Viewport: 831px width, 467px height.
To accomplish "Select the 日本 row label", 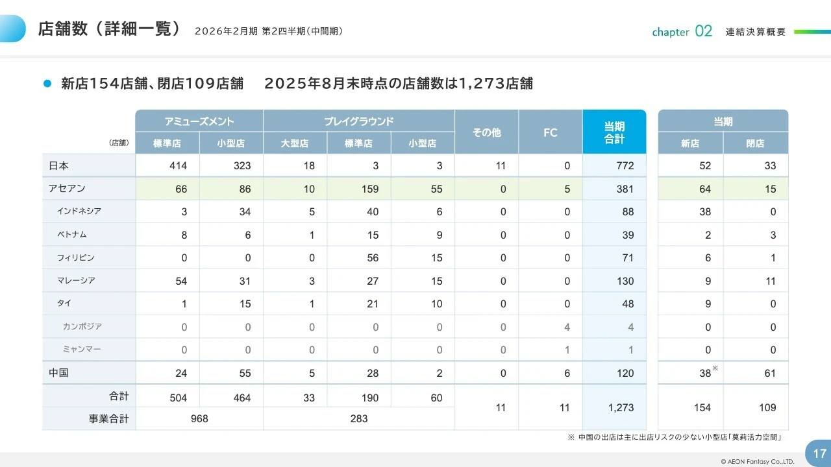I will point(58,165).
